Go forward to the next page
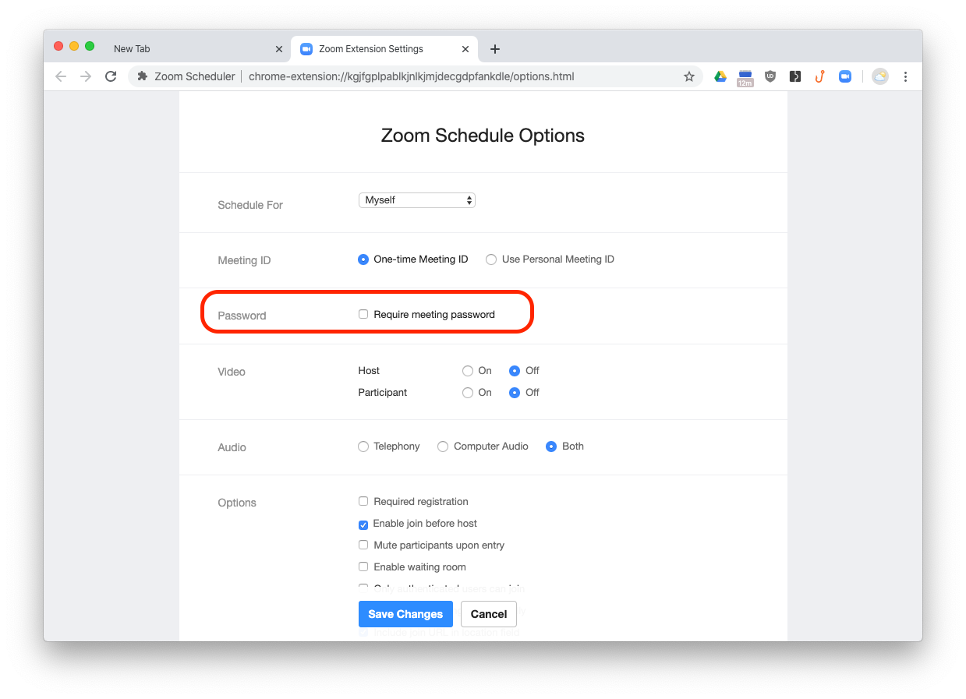This screenshot has height=699, width=966. [86, 76]
